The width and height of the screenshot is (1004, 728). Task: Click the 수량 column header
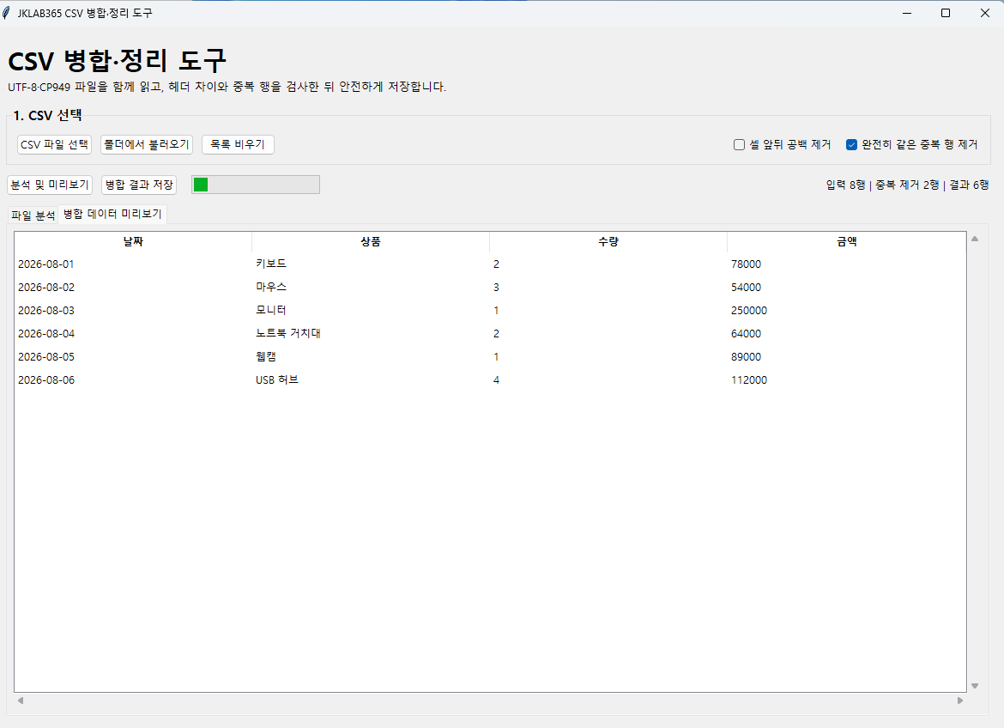(608, 241)
